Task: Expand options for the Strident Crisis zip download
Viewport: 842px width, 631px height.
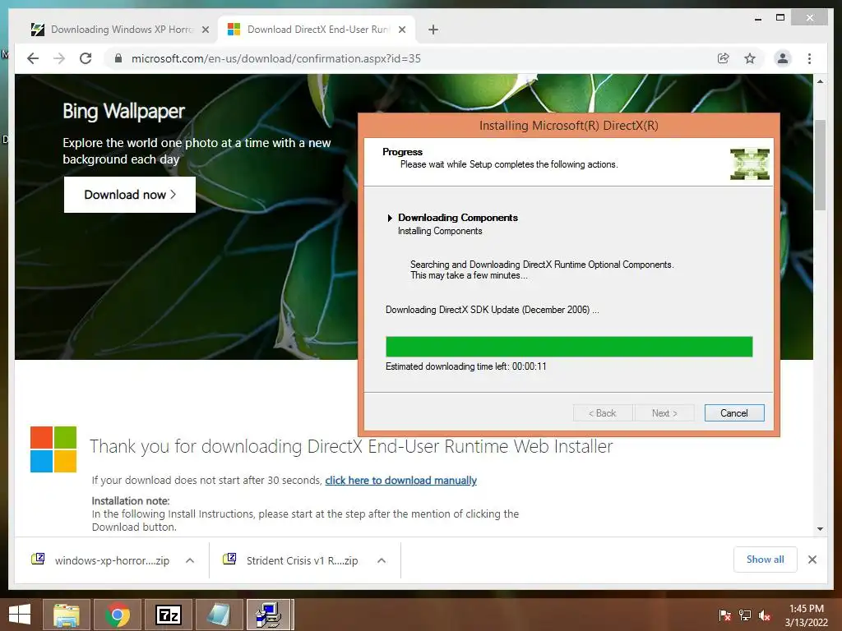Action: pos(382,560)
